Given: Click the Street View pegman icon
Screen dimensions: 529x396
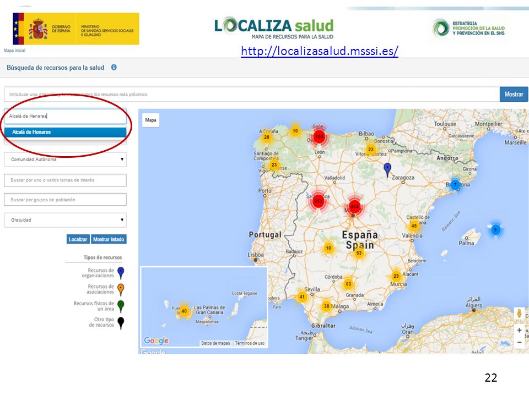Looking at the screenshot, I should [x=519, y=313].
